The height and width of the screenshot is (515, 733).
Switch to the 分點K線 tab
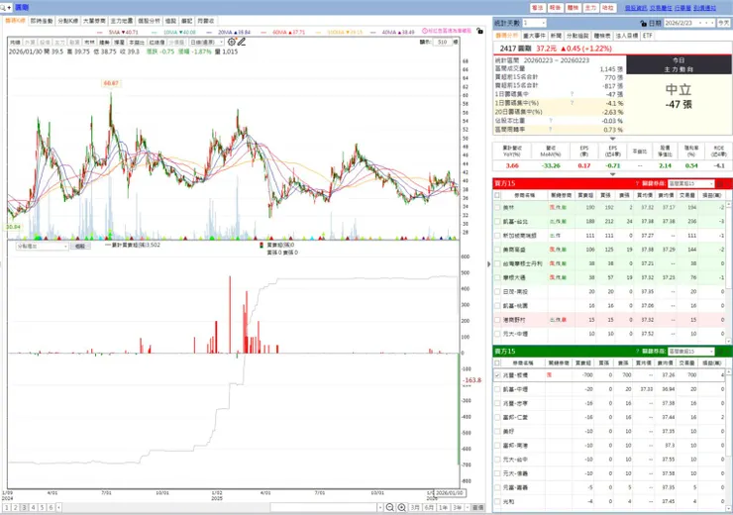67,21
